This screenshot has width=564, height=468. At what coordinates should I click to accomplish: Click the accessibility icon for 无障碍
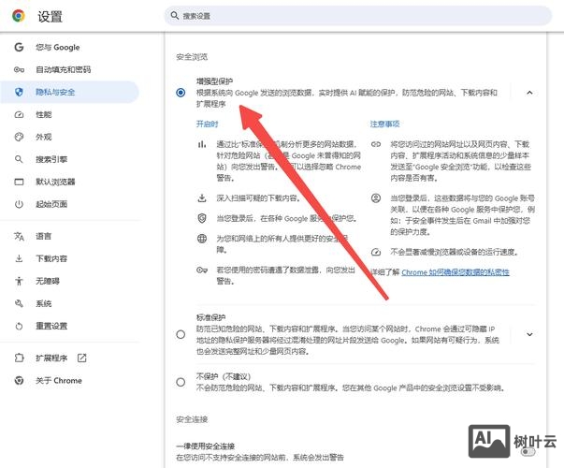click(19, 281)
